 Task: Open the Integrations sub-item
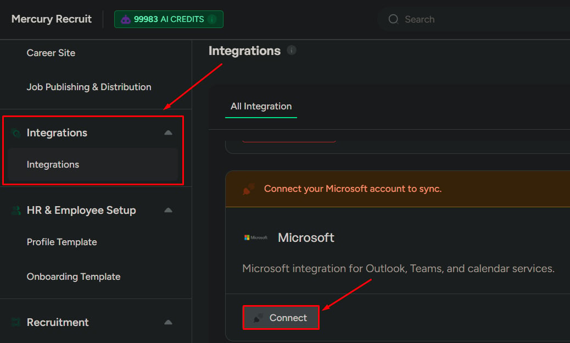(92, 164)
